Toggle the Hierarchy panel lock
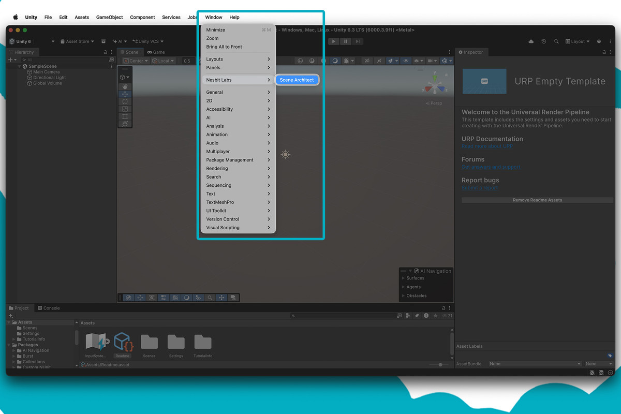Viewport: 621px width, 414px height. pos(105,52)
